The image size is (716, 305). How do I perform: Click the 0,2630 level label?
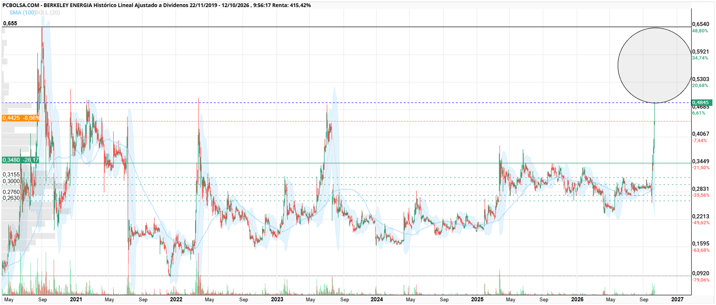pyautogui.click(x=11, y=198)
